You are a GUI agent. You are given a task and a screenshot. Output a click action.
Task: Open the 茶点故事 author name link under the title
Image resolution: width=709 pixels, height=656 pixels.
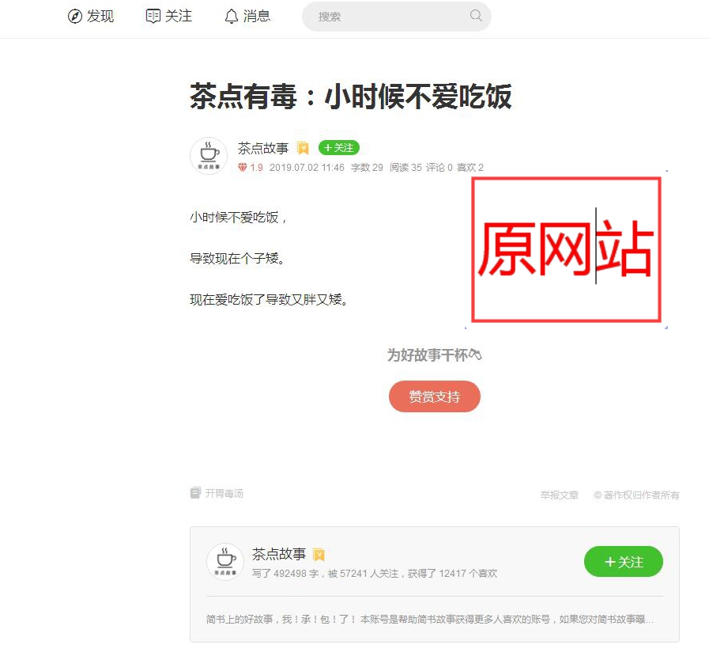pos(263,148)
